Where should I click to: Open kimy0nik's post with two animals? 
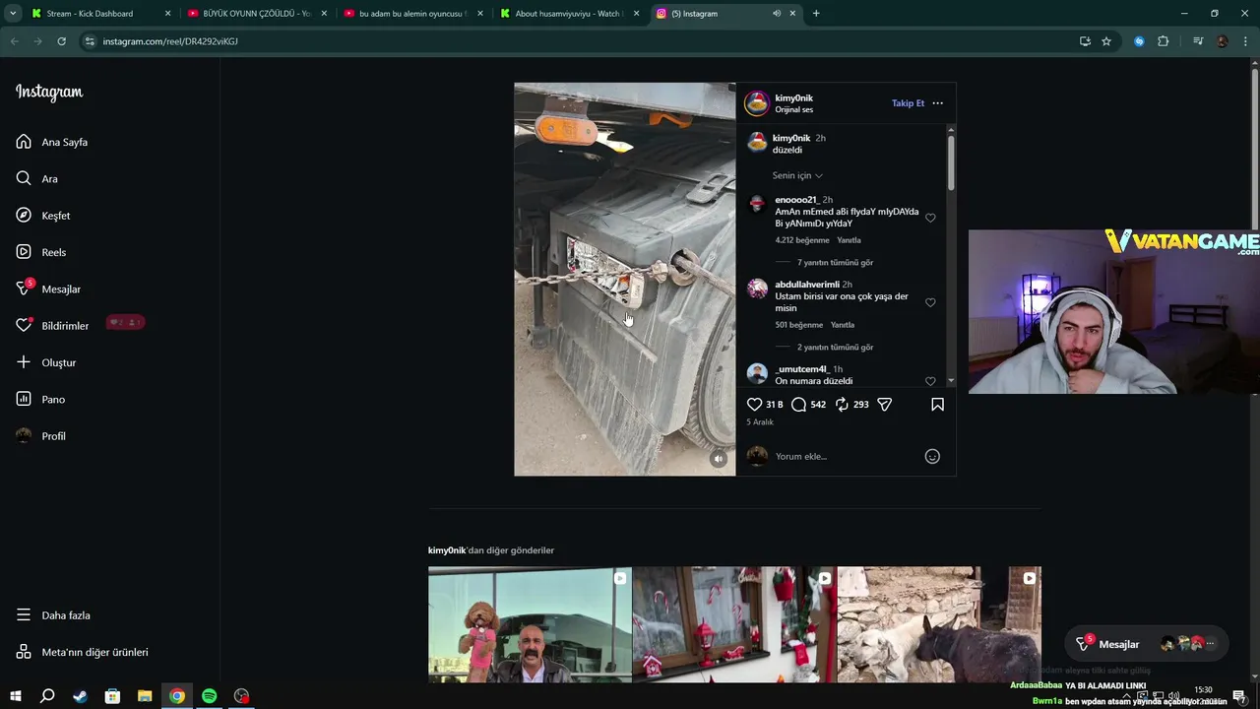coord(939,624)
